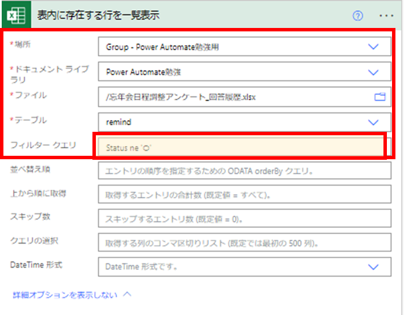Click the action title 表内に存在する行を一覧表示

pyautogui.click(x=98, y=15)
